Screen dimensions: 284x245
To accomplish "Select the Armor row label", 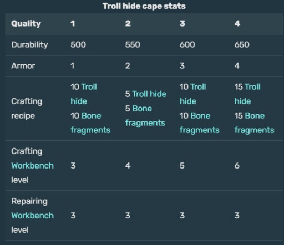I will 23,65.
